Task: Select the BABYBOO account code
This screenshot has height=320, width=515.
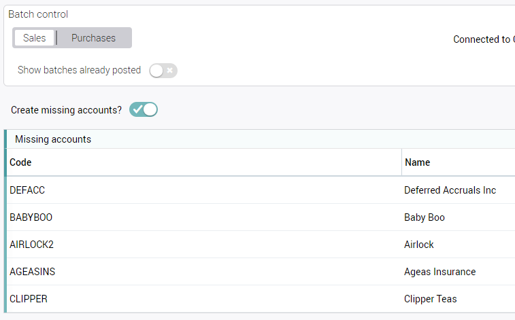Action: (x=31, y=217)
